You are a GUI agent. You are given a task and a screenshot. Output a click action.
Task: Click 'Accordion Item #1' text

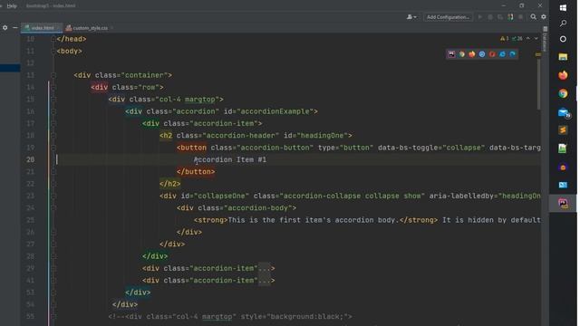(230, 159)
